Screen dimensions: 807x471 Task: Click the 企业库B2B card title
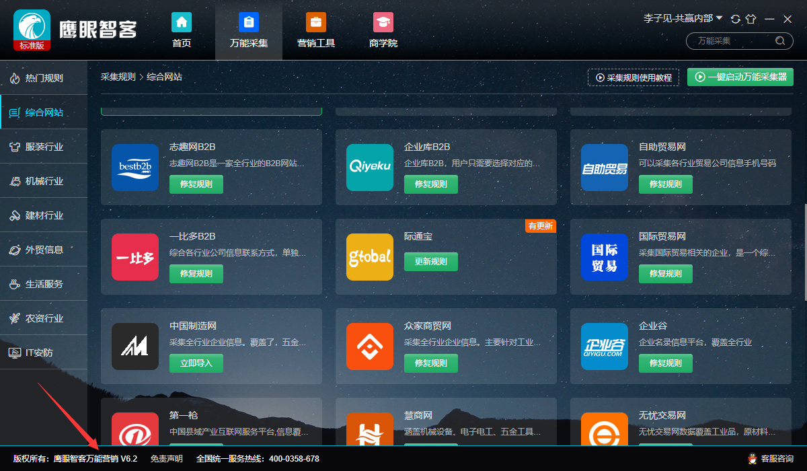[x=427, y=147]
